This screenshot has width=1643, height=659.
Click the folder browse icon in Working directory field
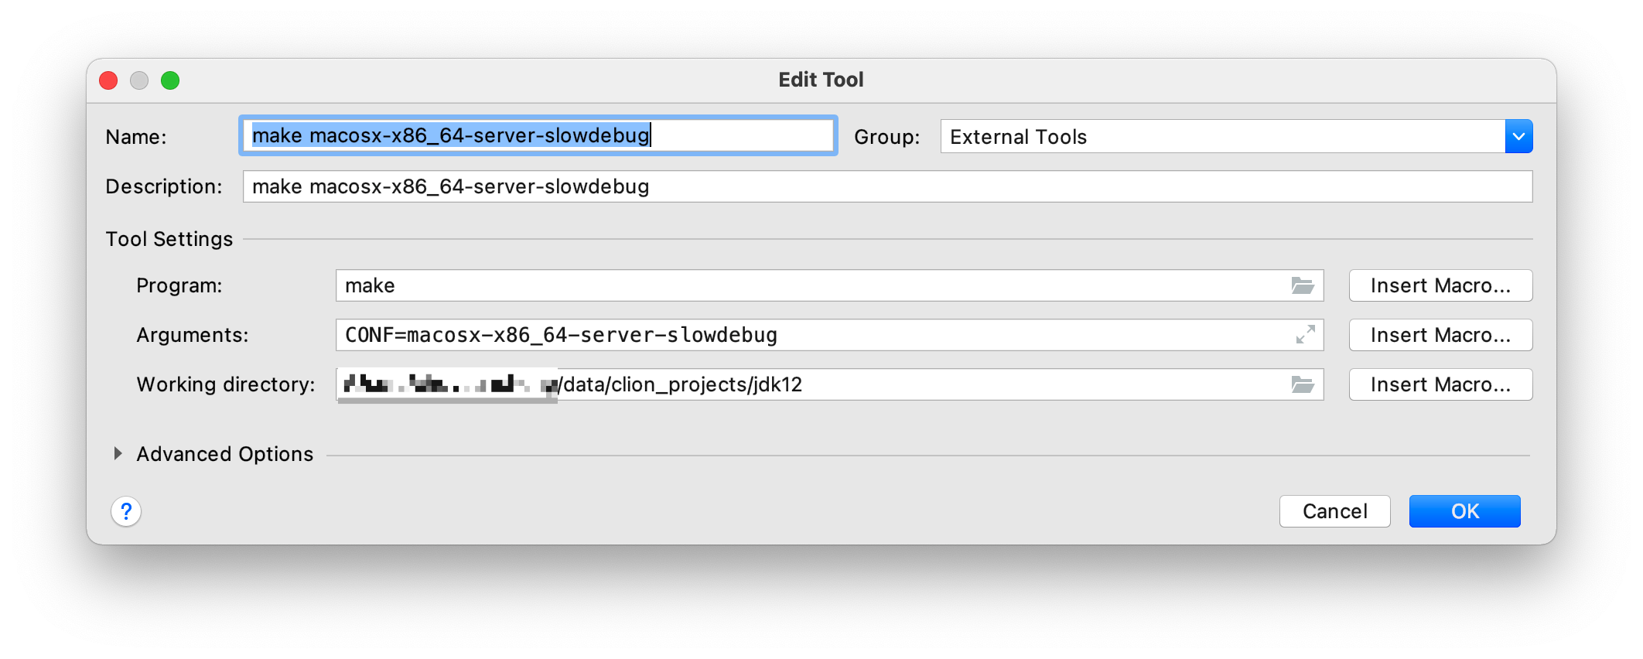(x=1303, y=384)
